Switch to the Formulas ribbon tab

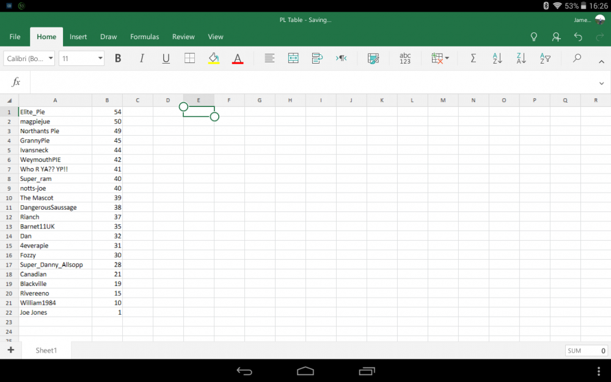(144, 37)
